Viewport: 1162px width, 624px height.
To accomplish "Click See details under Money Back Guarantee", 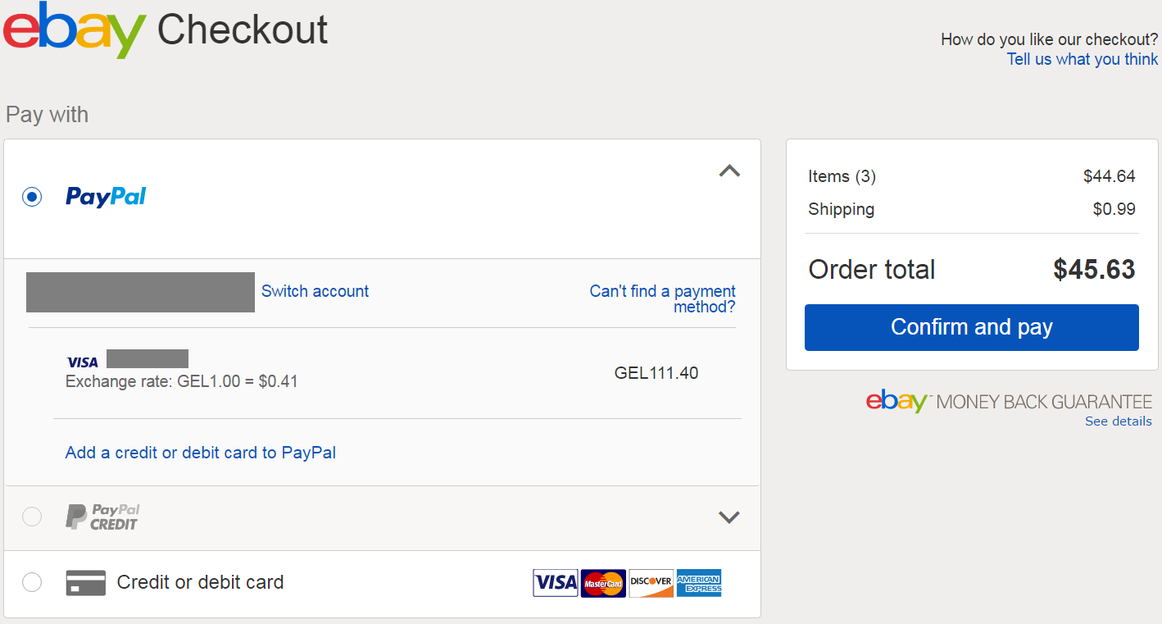I will (x=1118, y=421).
